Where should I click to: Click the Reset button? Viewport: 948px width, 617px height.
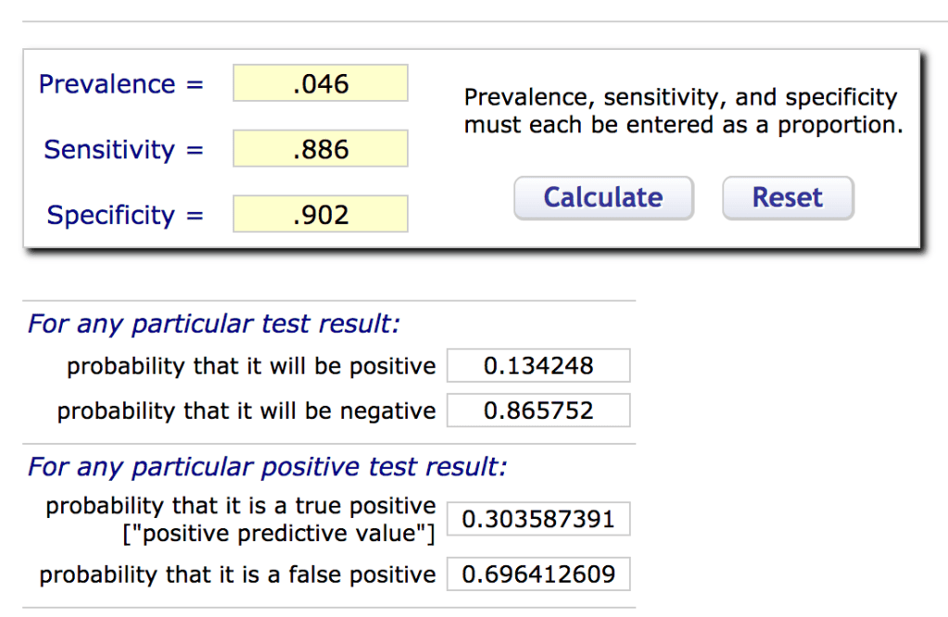click(x=787, y=198)
